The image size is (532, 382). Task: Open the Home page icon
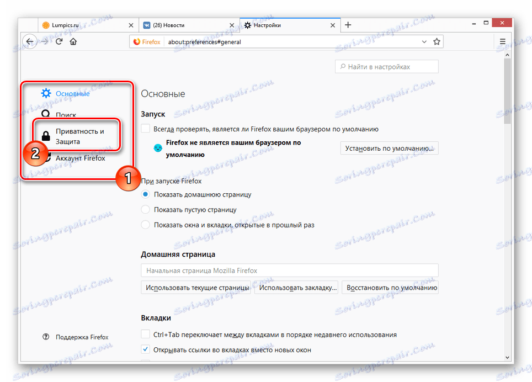pos(73,41)
